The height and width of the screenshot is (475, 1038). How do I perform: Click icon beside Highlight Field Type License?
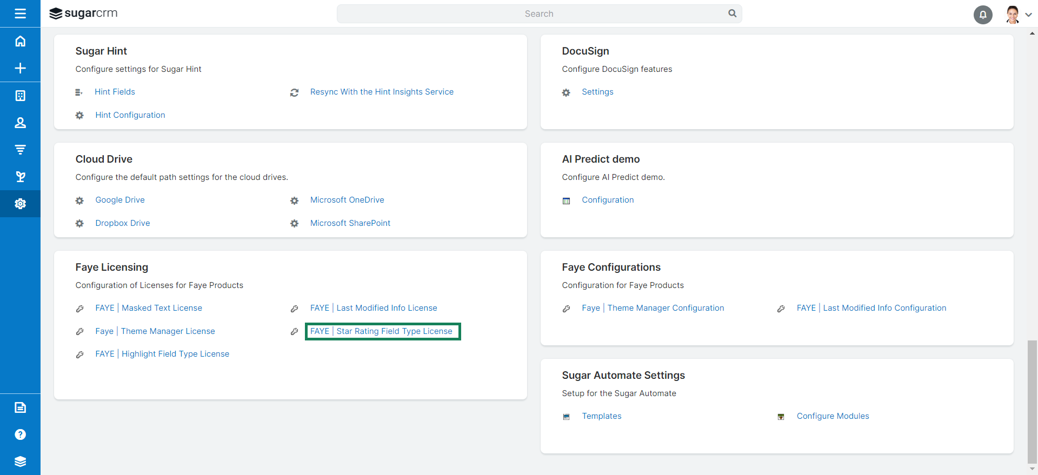(79, 354)
